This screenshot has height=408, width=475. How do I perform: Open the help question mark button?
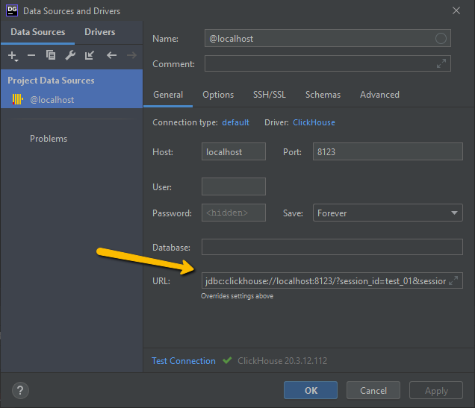20,390
